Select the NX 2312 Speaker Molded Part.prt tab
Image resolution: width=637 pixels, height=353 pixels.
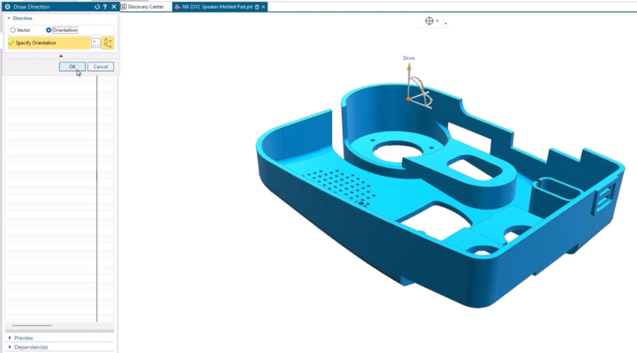(x=217, y=6)
